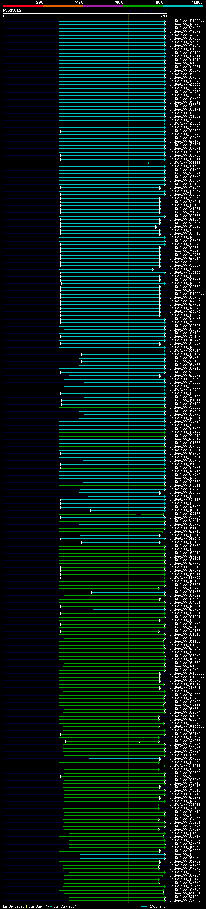Select label UniRef100_Q15D19

(185, 102)
